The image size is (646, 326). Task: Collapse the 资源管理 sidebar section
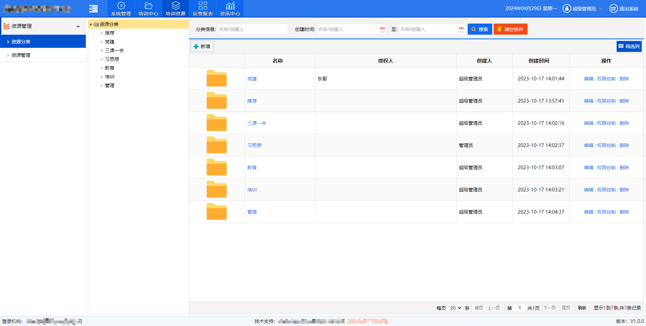78,26
